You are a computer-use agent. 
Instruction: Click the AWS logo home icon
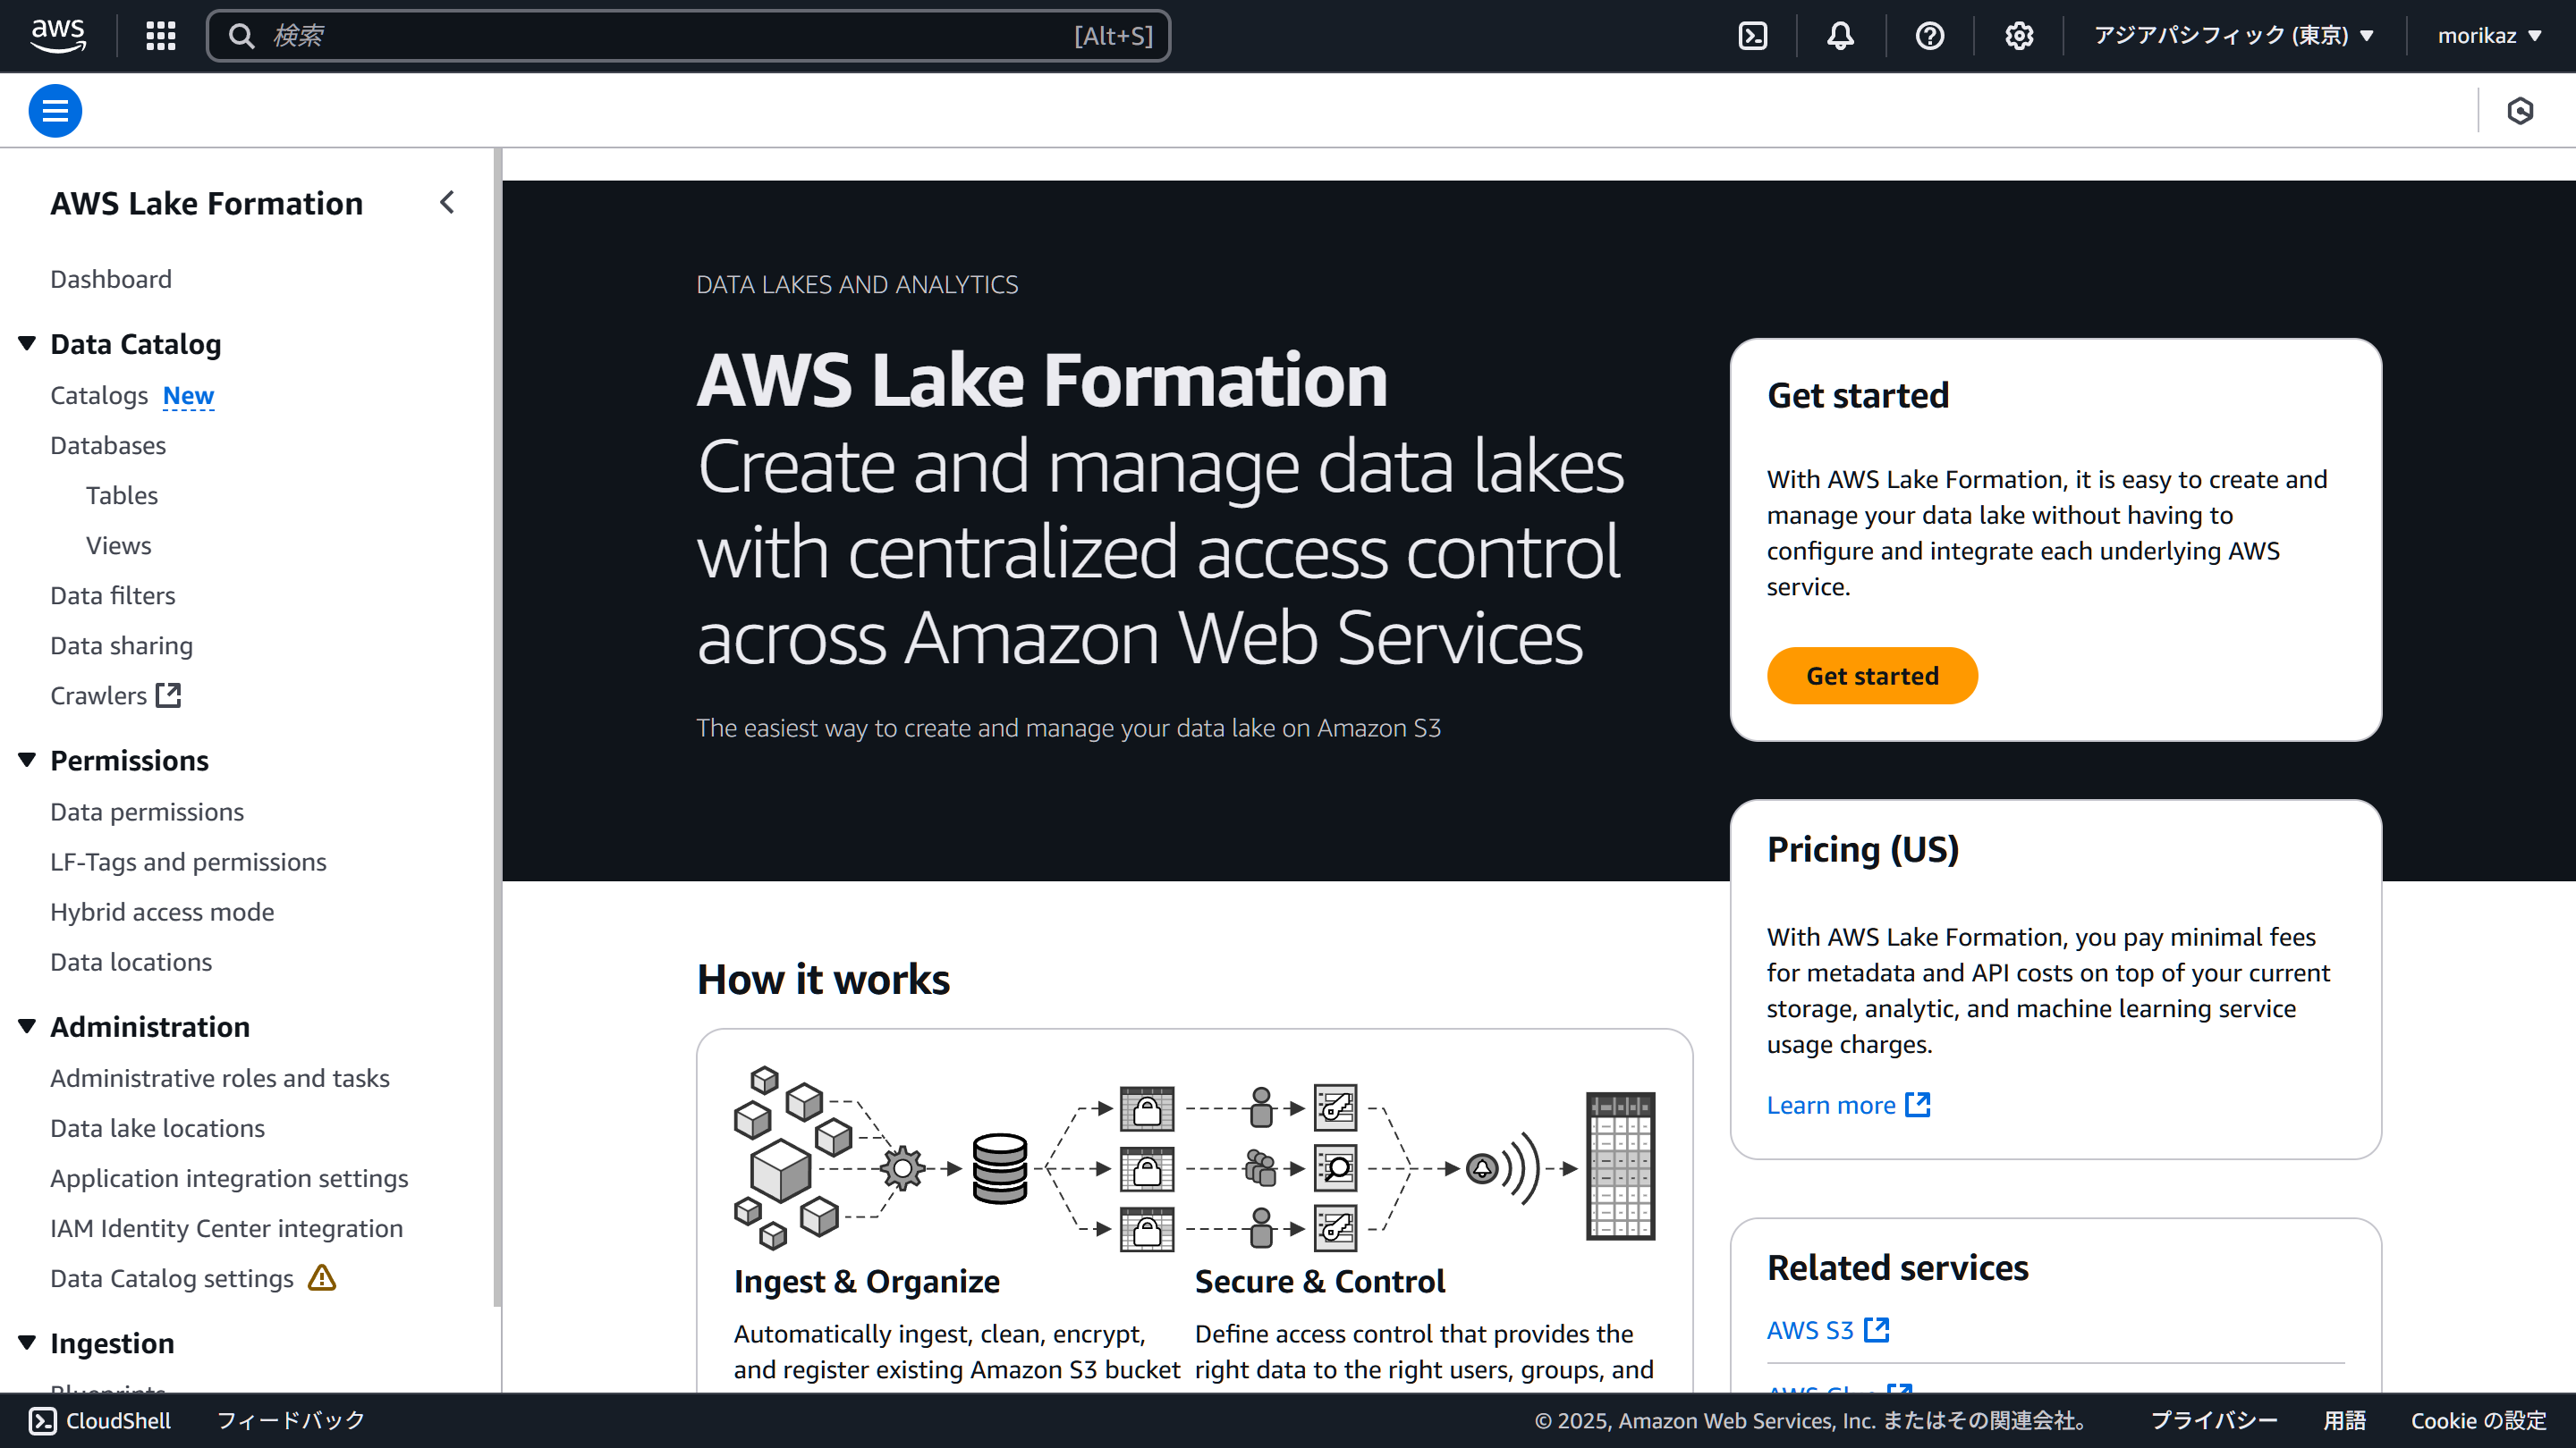coord(58,36)
